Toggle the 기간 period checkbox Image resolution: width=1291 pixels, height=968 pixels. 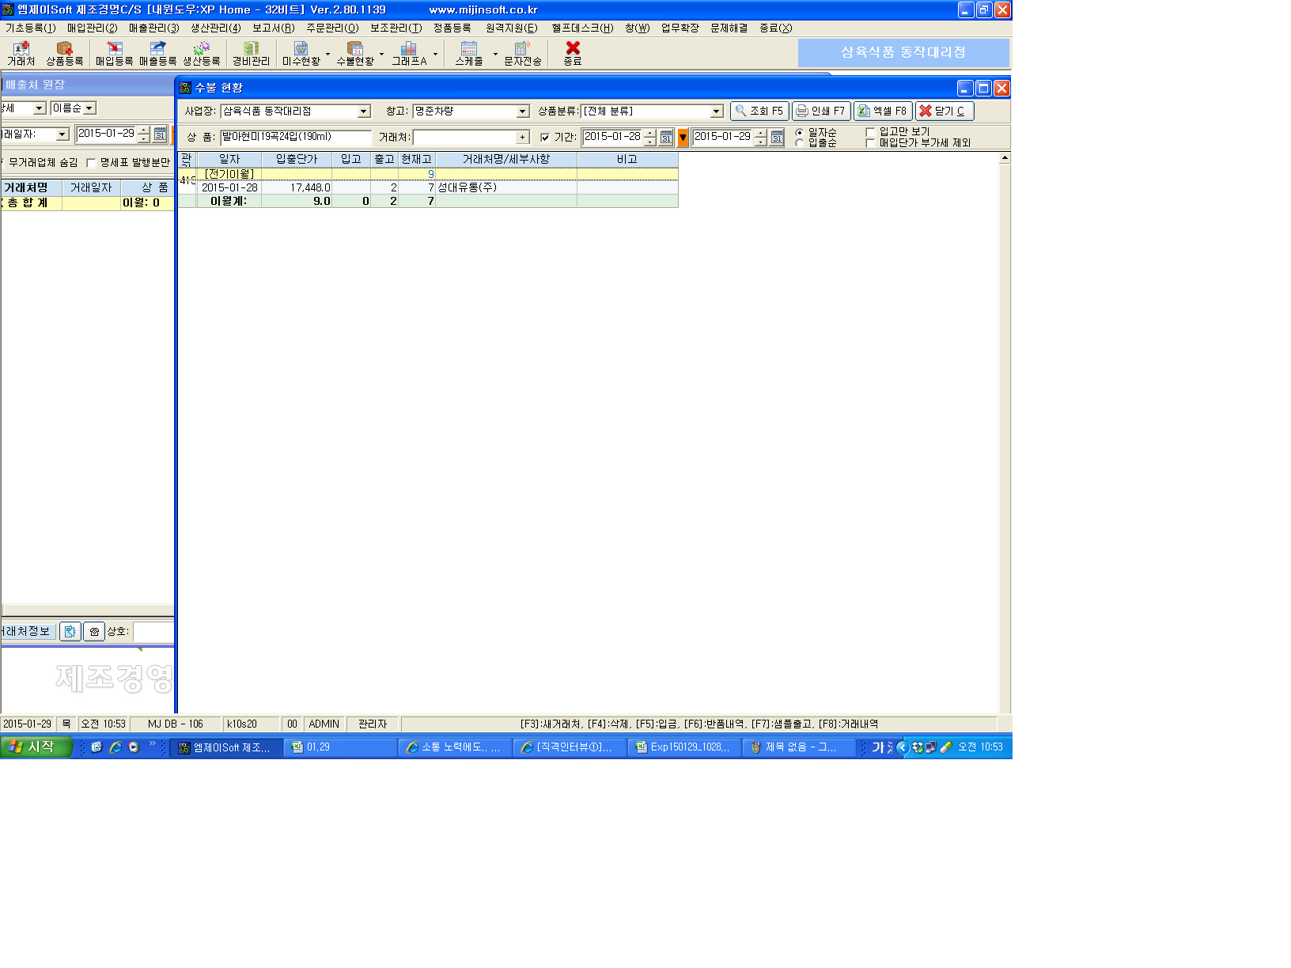544,138
